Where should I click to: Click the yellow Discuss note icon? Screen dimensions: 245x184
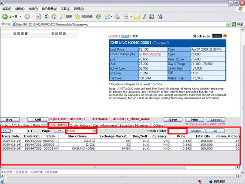tap(137, 17)
